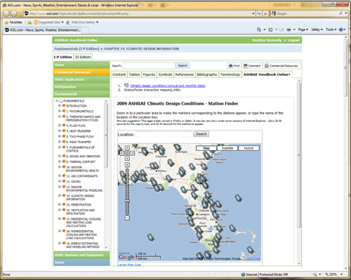This screenshot has width=351, height=280.
Task: Click the chapter tree scrollbar
Action: click(106, 135)
